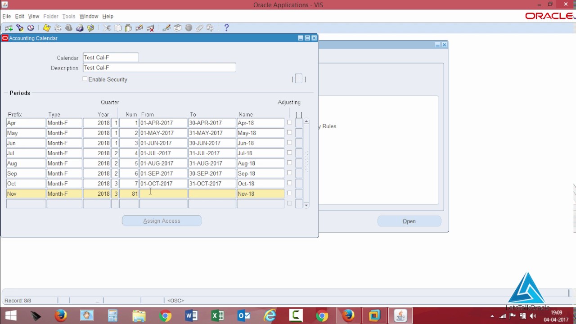The image size is (576, 324).
Task: Open the File menu
Action: 7,16
